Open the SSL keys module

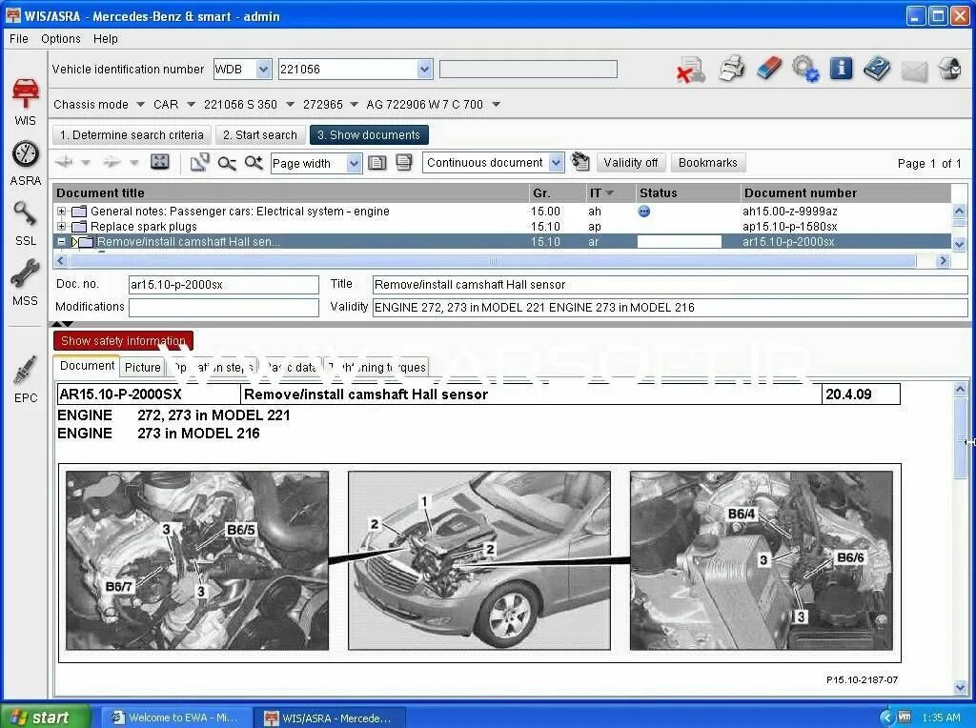(x=25, y=224)
